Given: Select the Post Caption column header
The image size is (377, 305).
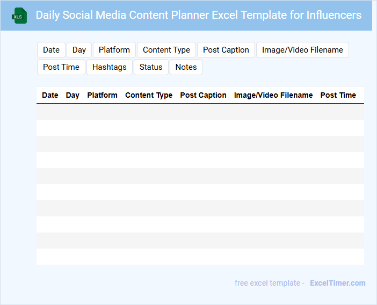Looking at the screenshot, I should click(x=203, y=95).
